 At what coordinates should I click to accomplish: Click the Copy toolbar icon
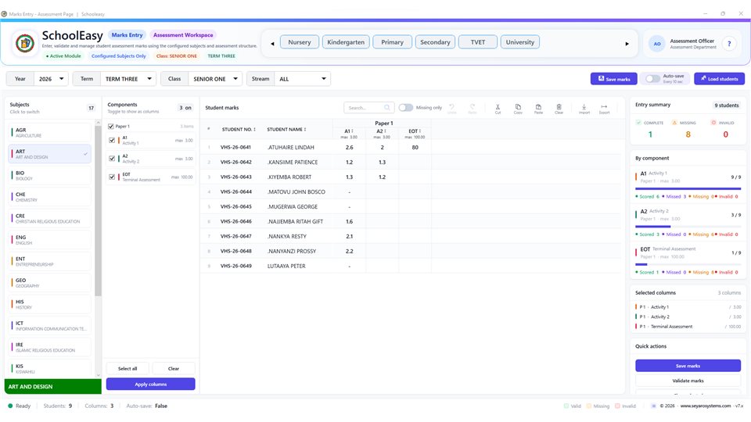[518, 107]
